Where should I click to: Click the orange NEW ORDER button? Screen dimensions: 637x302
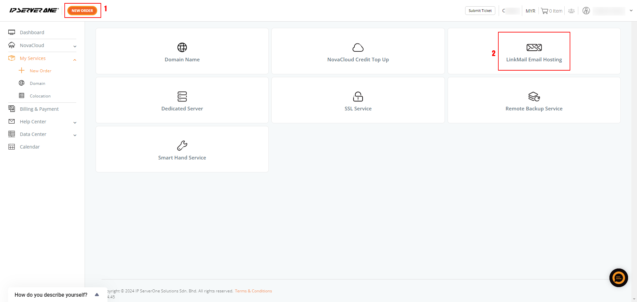tap(82, 11)
